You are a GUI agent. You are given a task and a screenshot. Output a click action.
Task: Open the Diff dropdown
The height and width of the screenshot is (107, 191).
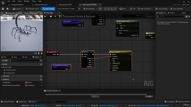(123, 9)
